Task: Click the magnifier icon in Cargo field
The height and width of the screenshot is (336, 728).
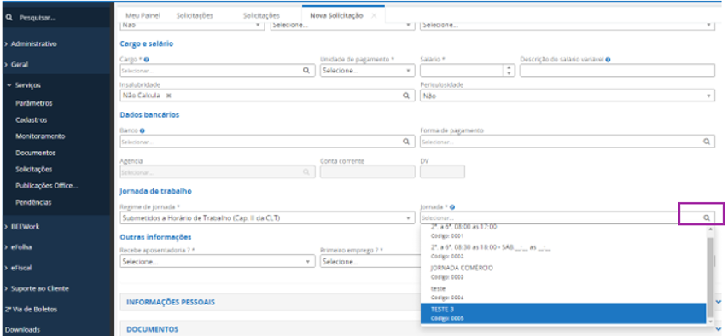Action: coord(306,71)
